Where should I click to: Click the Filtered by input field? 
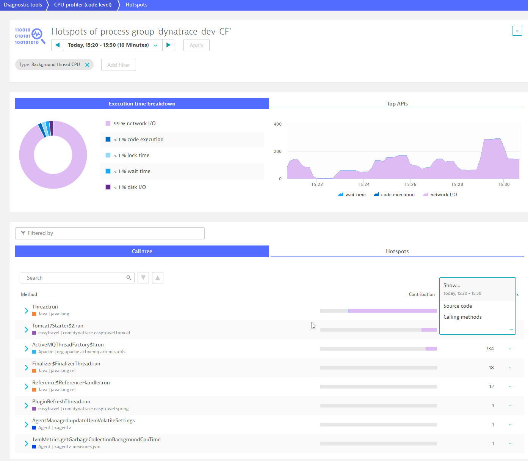pyautogui.click(x=110, y=233)
